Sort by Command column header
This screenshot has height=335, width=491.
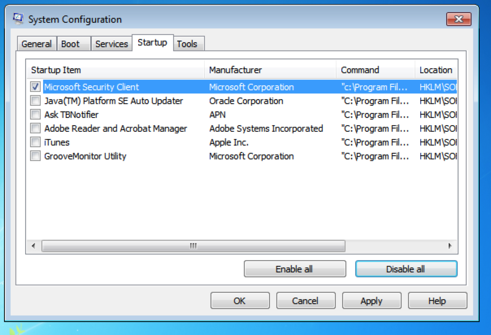[376, 70]
